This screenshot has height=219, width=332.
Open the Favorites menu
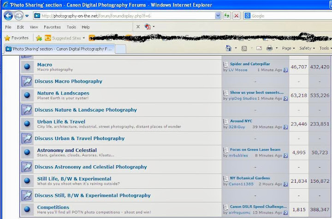52,27
